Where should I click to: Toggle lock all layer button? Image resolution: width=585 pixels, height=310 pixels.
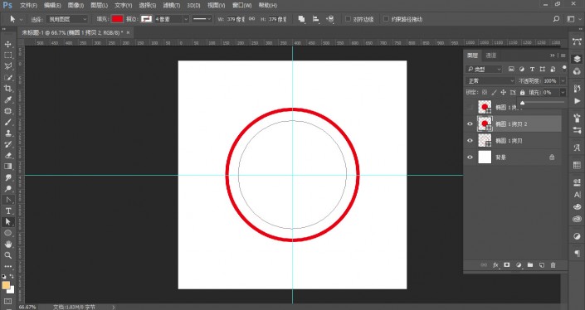[x=522, y=92]
